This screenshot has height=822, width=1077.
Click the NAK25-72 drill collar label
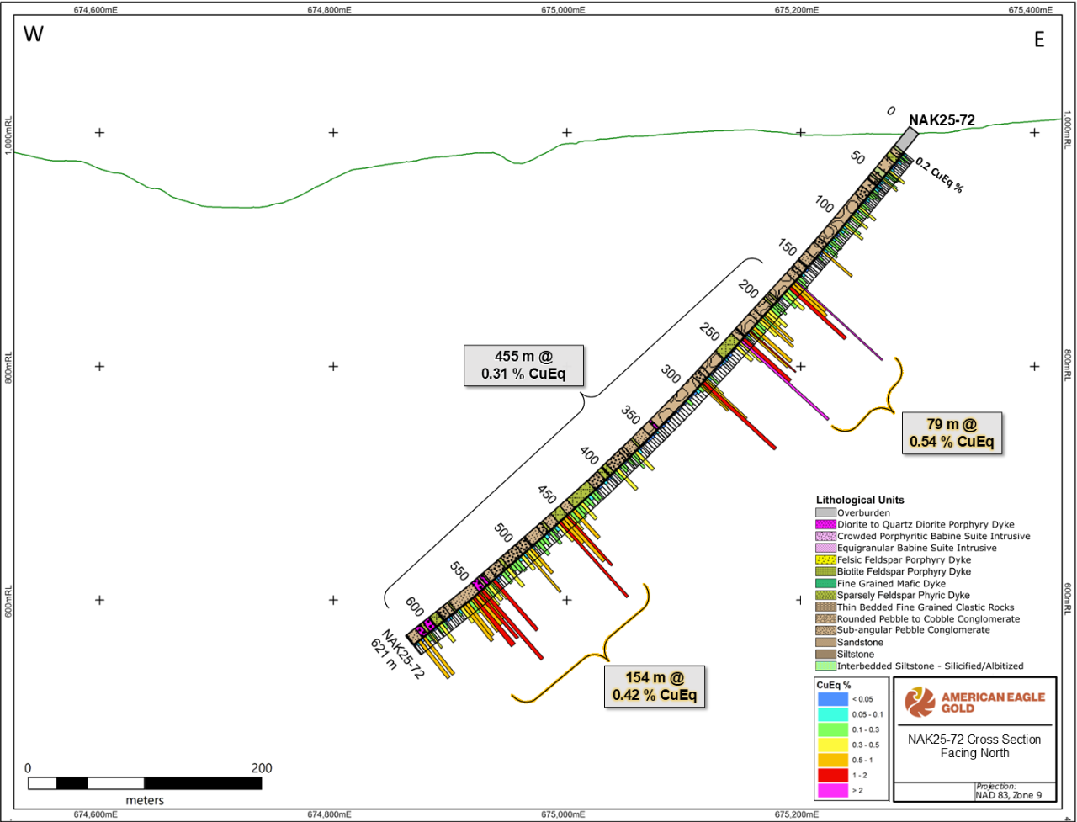pos(942,120)
